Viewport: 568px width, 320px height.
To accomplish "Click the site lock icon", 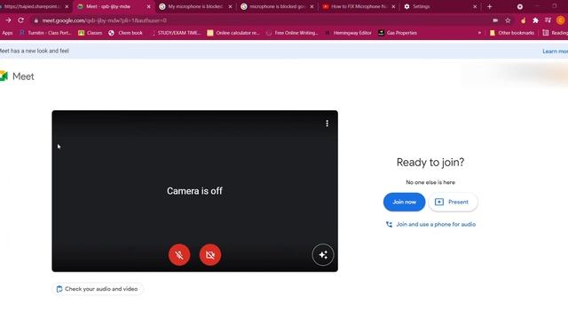I will pos(35,20).
